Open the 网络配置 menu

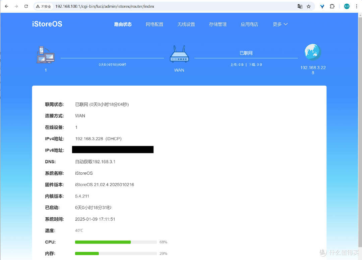coord(155,24)
